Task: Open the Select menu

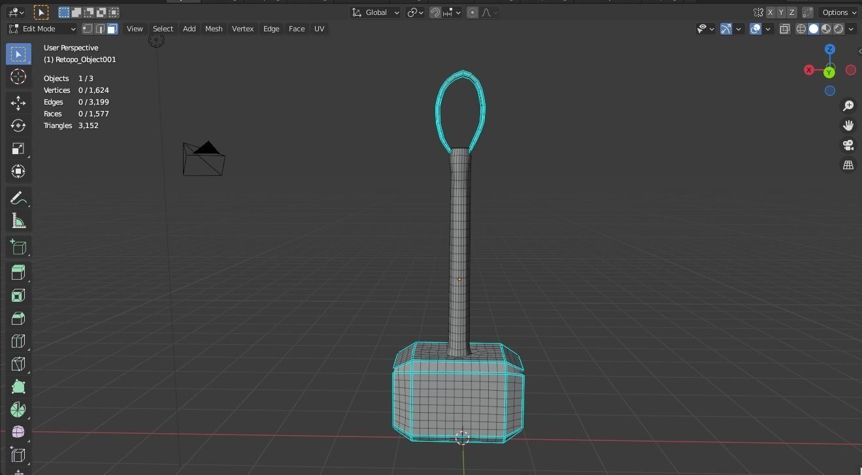Action: click(163, 29)
